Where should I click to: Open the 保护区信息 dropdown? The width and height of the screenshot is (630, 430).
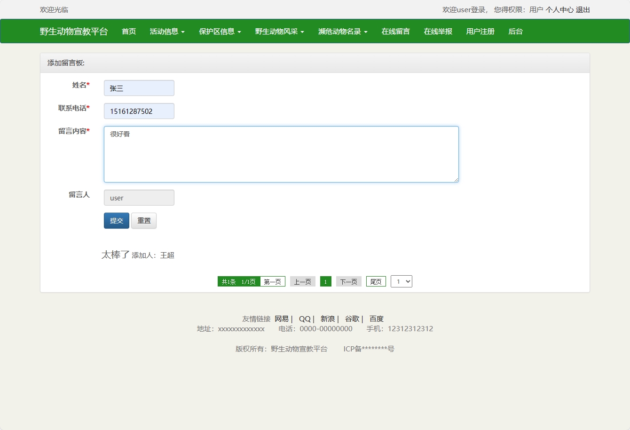pos(220,31)
